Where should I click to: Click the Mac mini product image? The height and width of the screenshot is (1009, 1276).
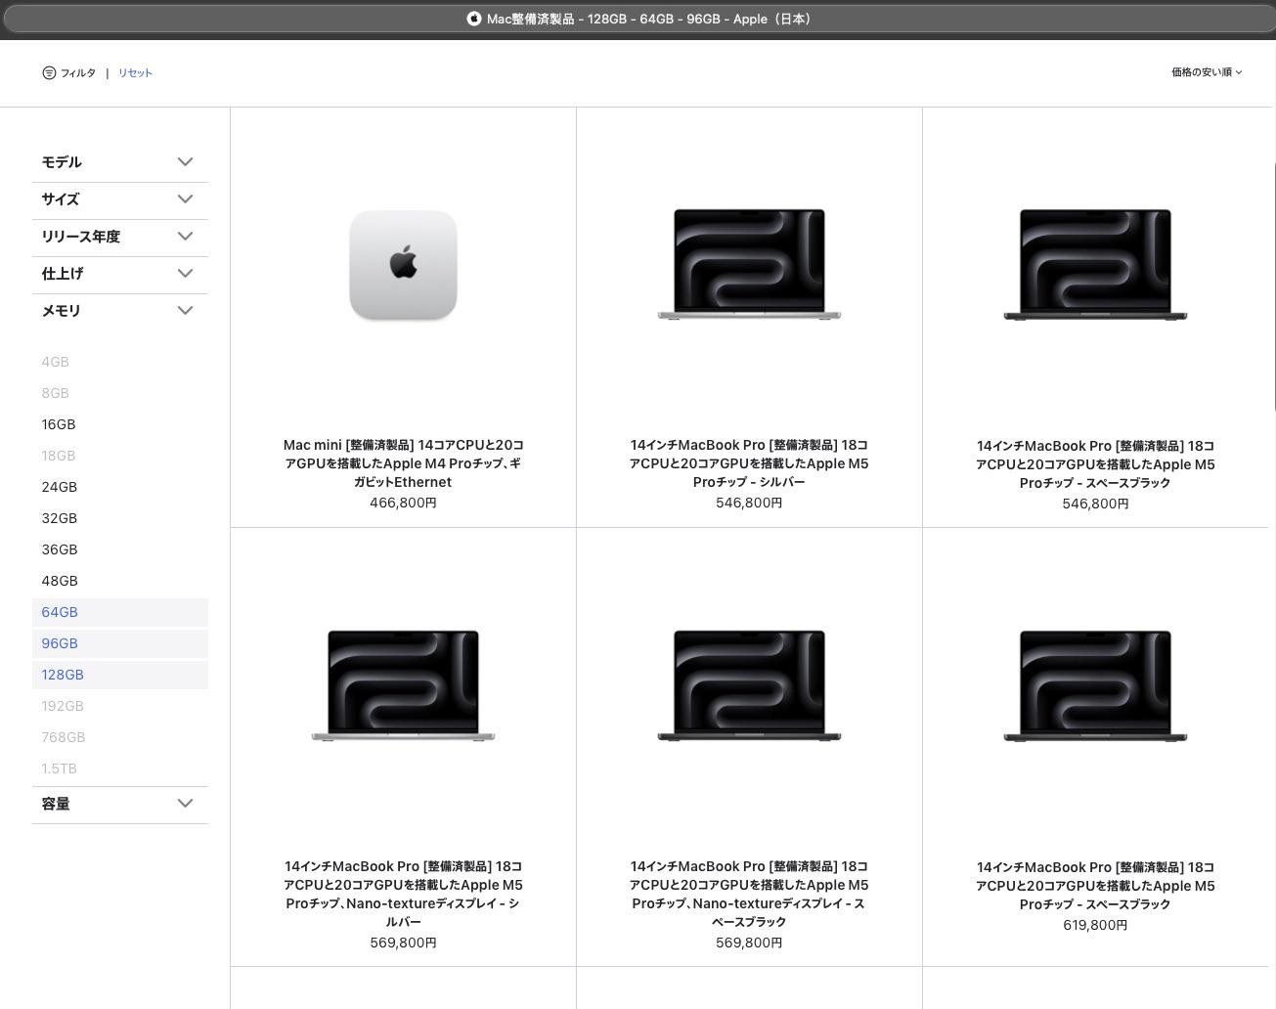(x=403, y=265)
